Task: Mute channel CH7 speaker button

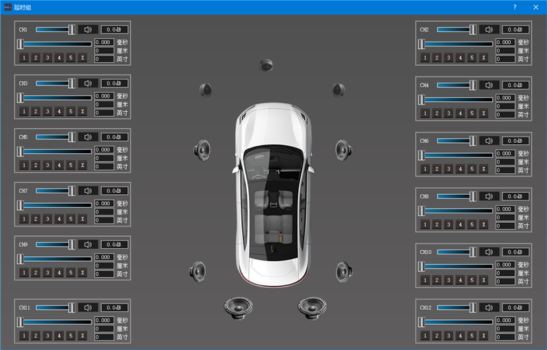Action: click(x=88, y=191)
